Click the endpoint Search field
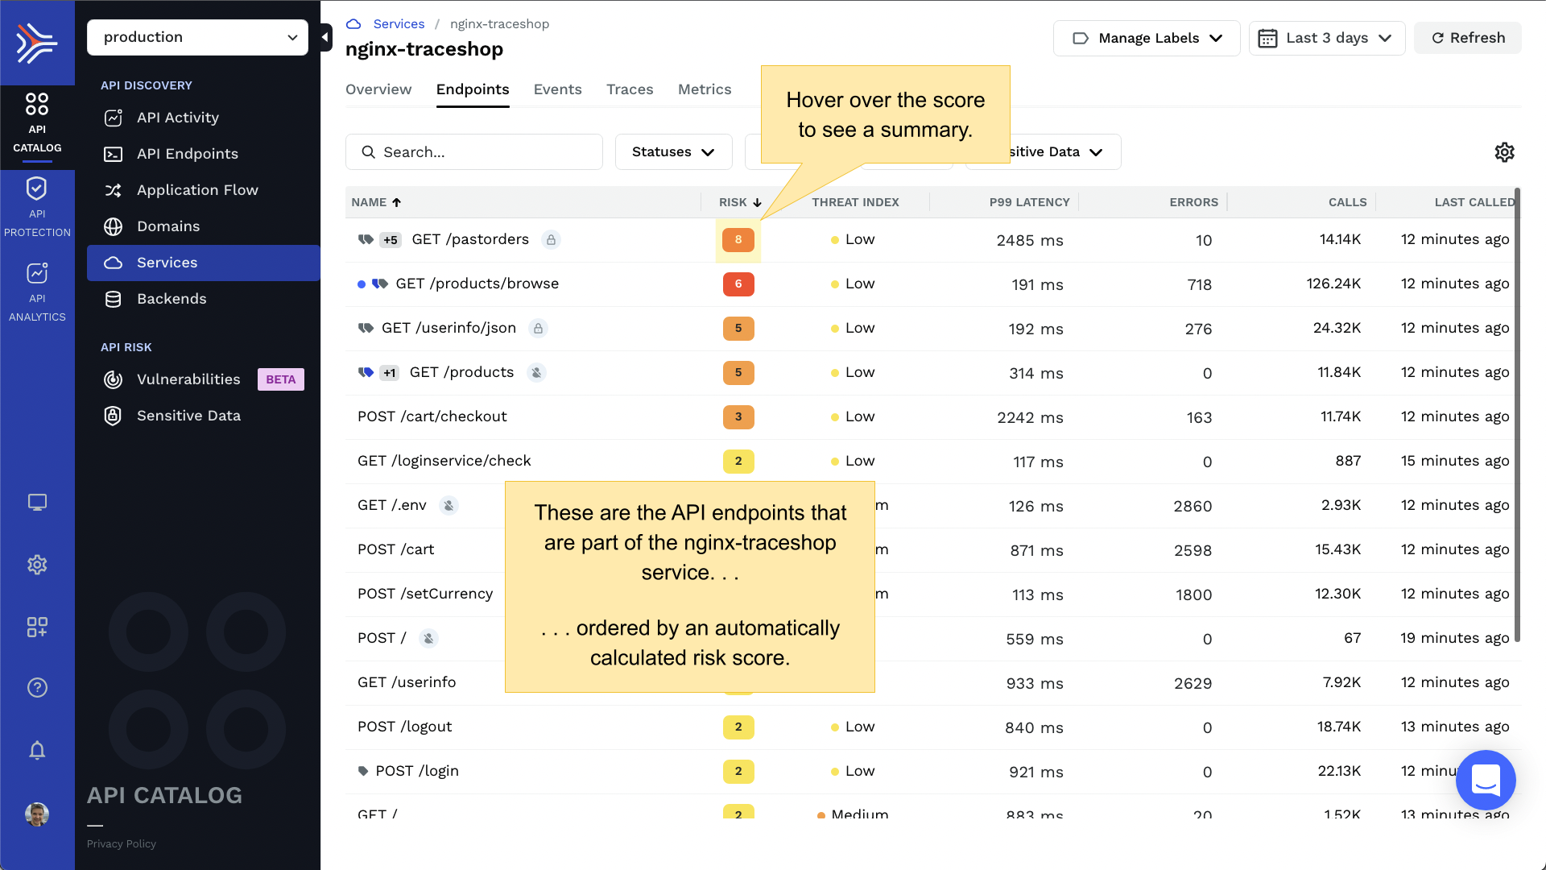The image size is (1546, 870). point(474,152)
